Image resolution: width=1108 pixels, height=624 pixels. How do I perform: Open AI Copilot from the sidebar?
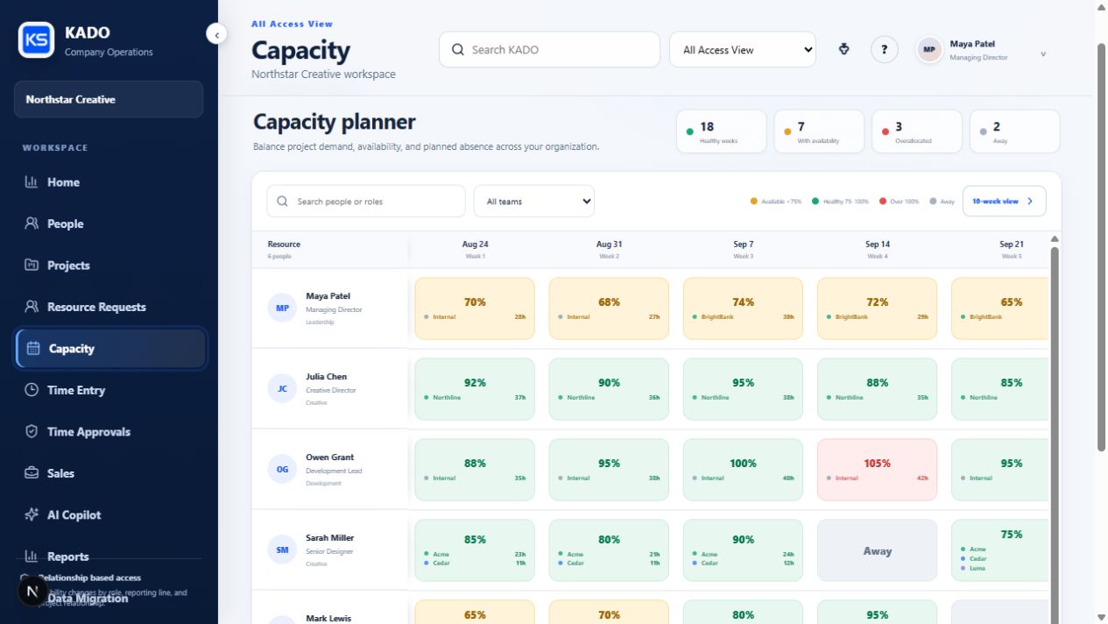(109, 514)
